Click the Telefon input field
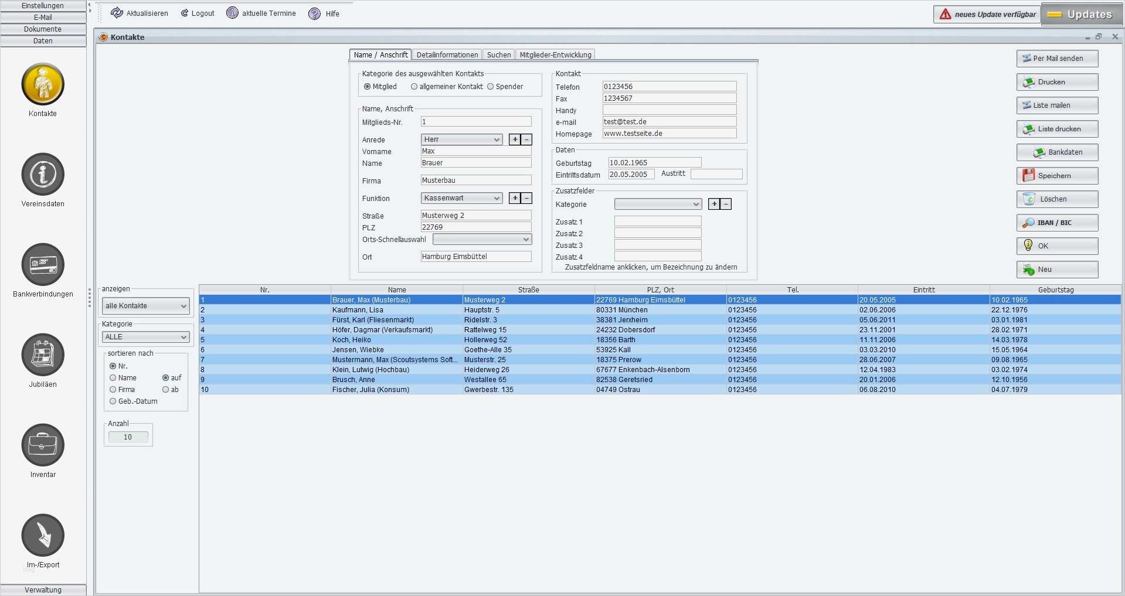Screen dimensions: 1125x596 (669, 87)
